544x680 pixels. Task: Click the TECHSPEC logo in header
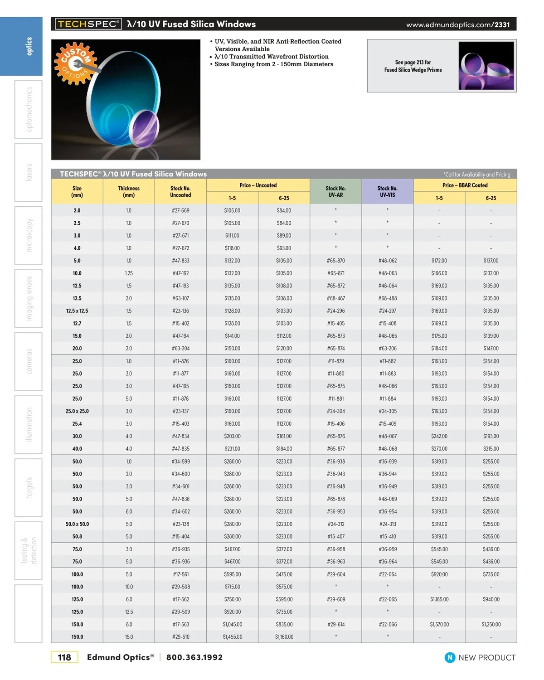click(x=88, y=24)
